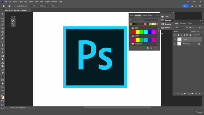Select the Move tool
This screenshot has width=204, height=115.
(3, 14)
